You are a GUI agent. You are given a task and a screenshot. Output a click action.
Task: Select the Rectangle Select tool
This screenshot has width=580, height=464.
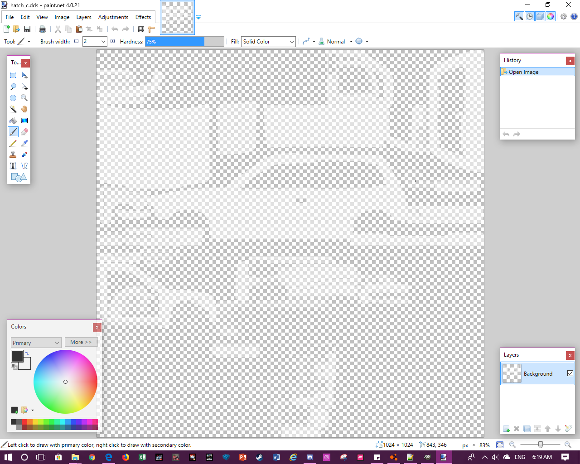point(13,75)
